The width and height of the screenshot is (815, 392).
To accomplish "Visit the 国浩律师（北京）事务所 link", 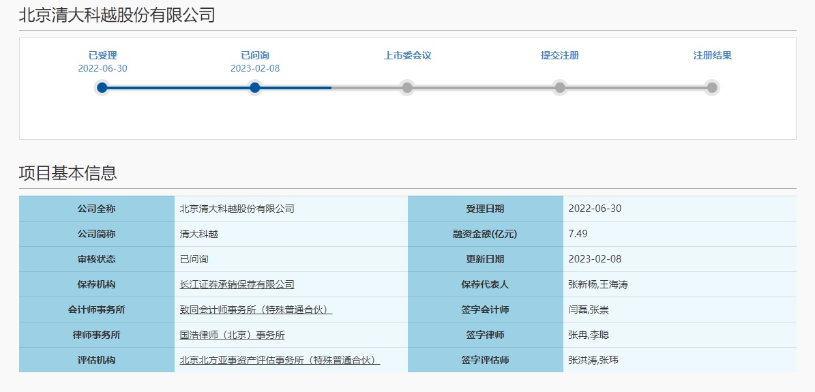I will click(x=232, y=335).
